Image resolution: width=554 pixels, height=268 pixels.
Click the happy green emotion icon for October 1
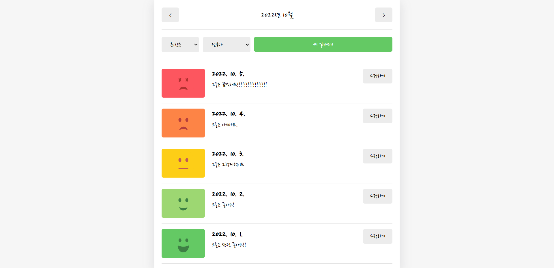tap(183, 243)
